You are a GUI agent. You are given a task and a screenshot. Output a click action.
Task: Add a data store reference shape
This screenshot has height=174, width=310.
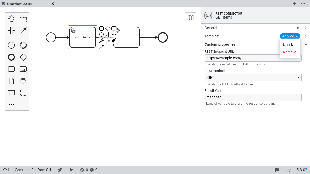click(23, 81)
